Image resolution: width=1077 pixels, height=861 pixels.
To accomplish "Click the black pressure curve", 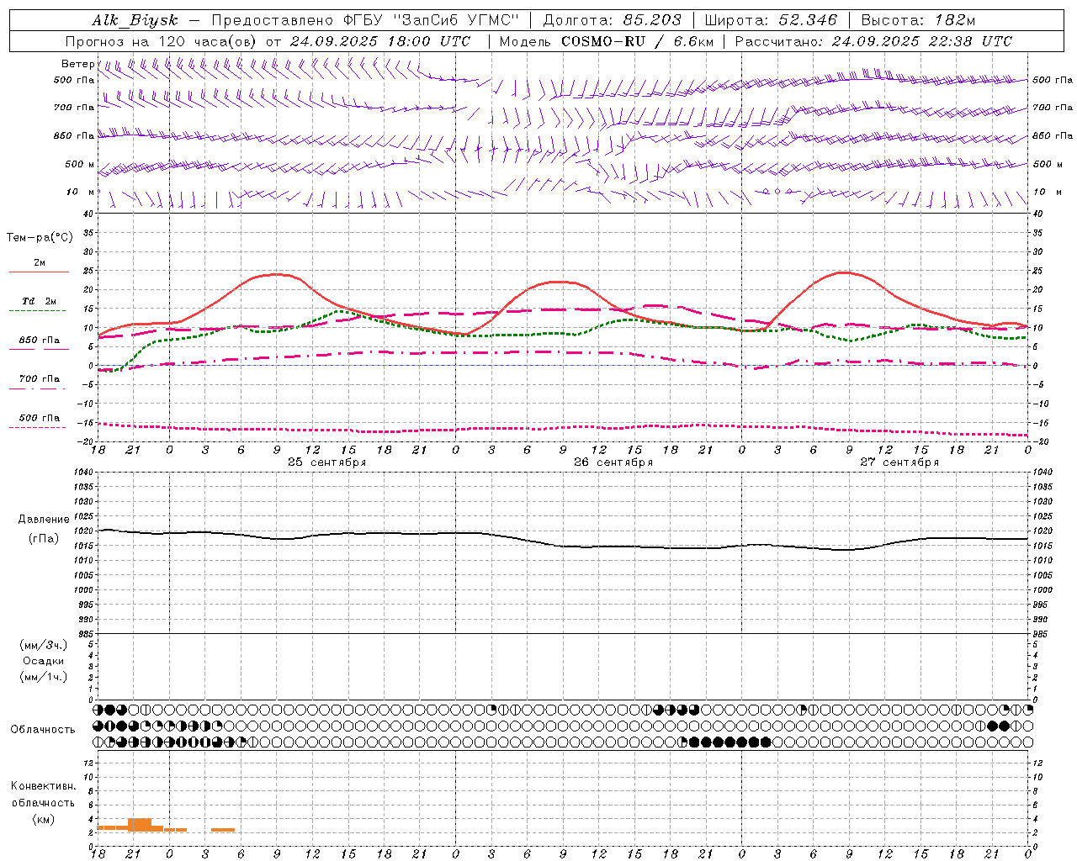I will (x=564, y=546).
